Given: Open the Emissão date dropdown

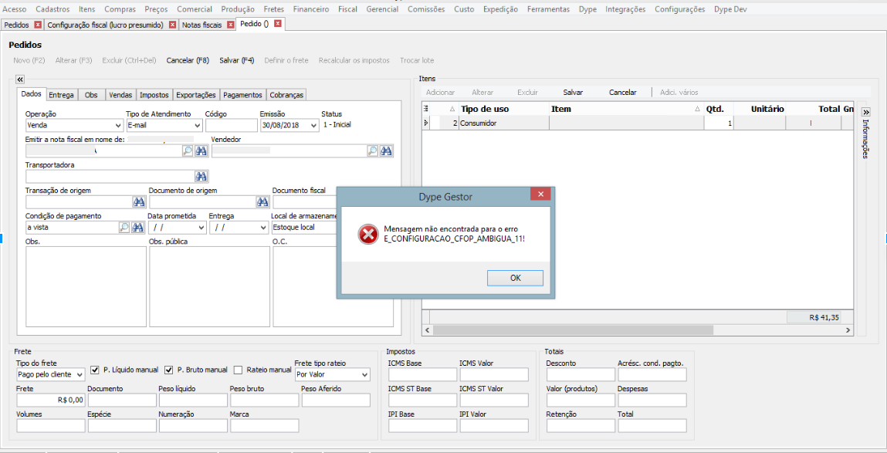Looking at the screenshot, I should pyautogui.click(x=314, y=126).
